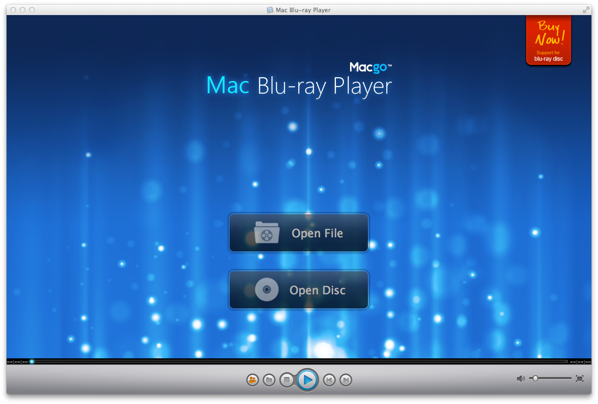Skip to the previous chapter

click(x=329, y=380)
